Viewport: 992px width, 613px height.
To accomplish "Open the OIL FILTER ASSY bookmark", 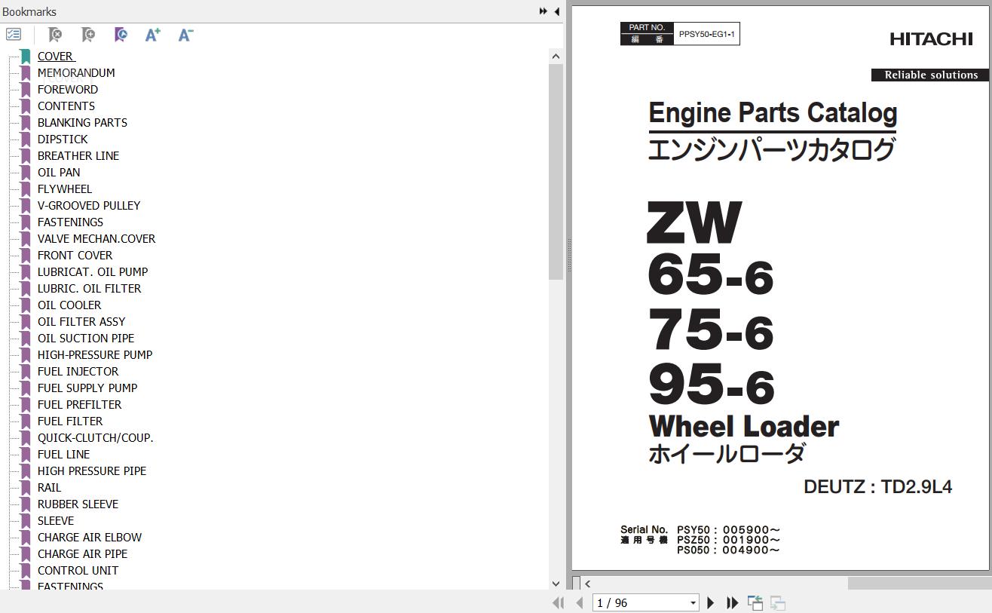I will tap(81, 321).
